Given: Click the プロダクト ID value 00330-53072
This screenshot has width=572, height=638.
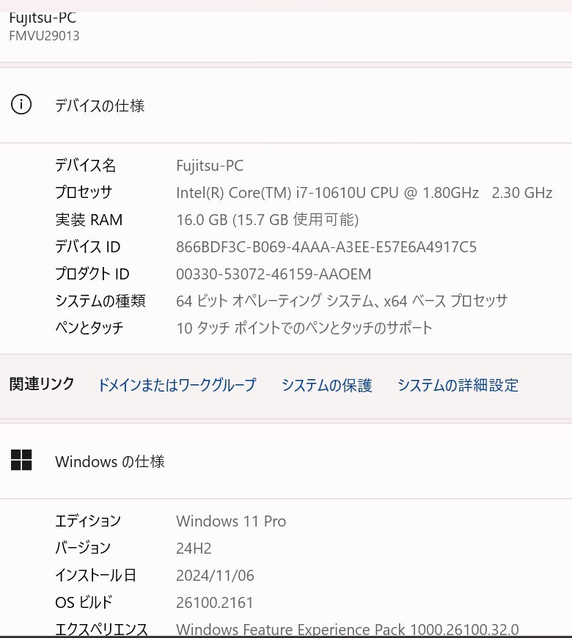Looking at the screenshot, I should 274,274.
